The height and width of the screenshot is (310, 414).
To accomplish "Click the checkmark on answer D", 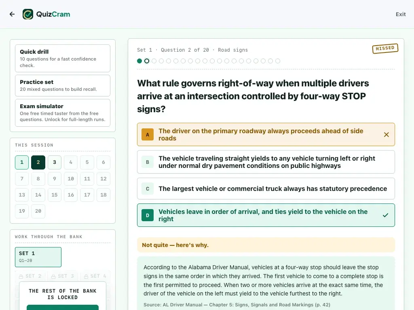I will pyautogui.click(x=385, y=215).
